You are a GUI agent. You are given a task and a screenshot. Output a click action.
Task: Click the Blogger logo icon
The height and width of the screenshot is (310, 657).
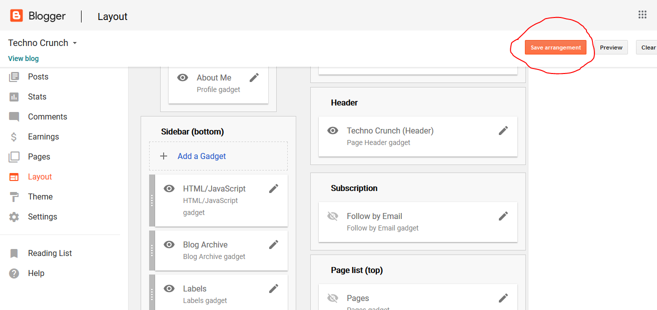pos(17,15)
